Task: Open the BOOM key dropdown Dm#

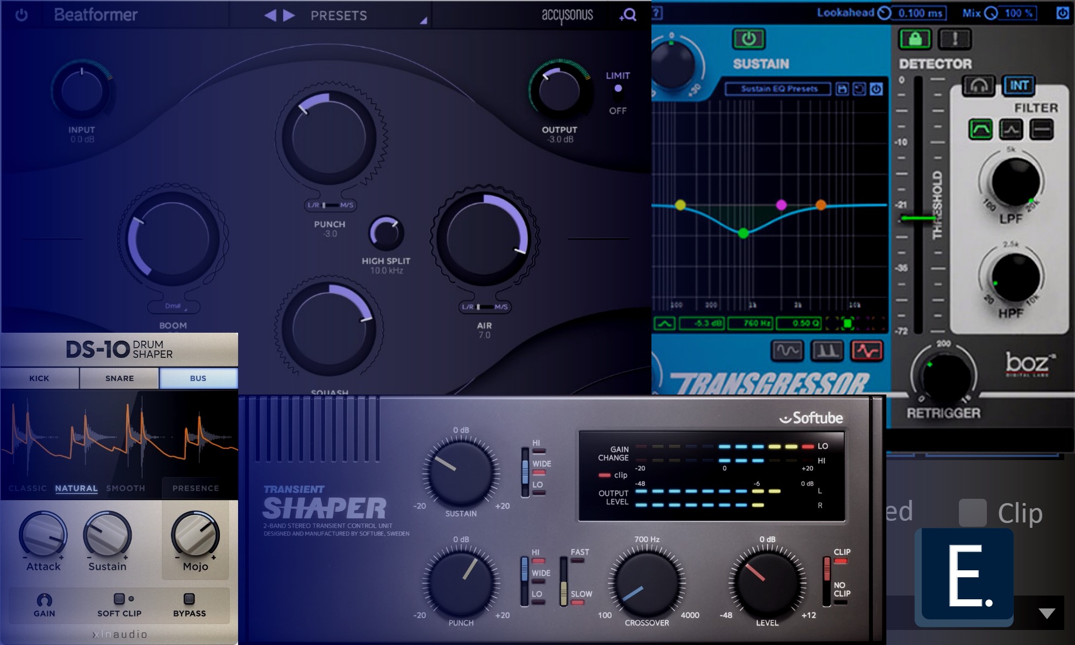Action: coord(173,306)
